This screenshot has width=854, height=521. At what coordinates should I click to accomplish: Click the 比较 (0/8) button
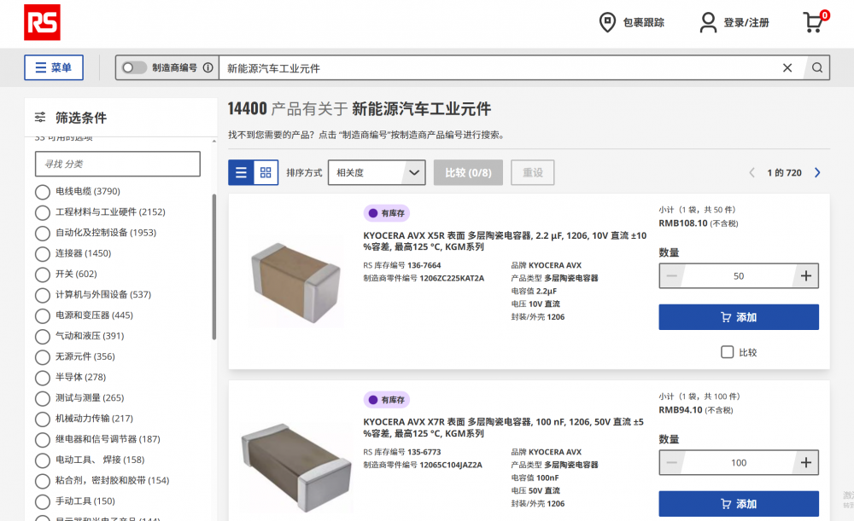[468, 172]
